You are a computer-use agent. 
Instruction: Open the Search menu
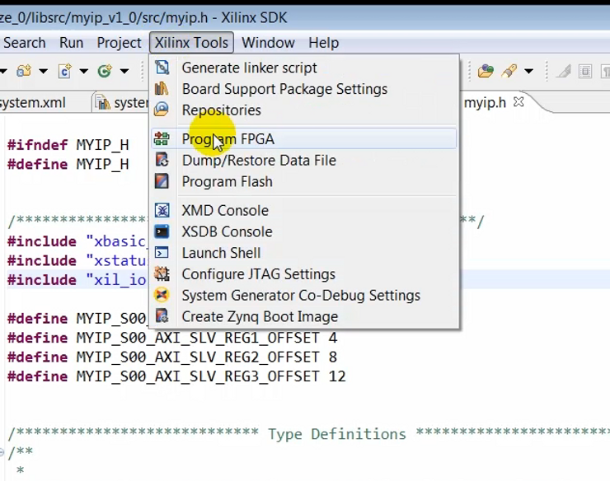coord(25,43)
